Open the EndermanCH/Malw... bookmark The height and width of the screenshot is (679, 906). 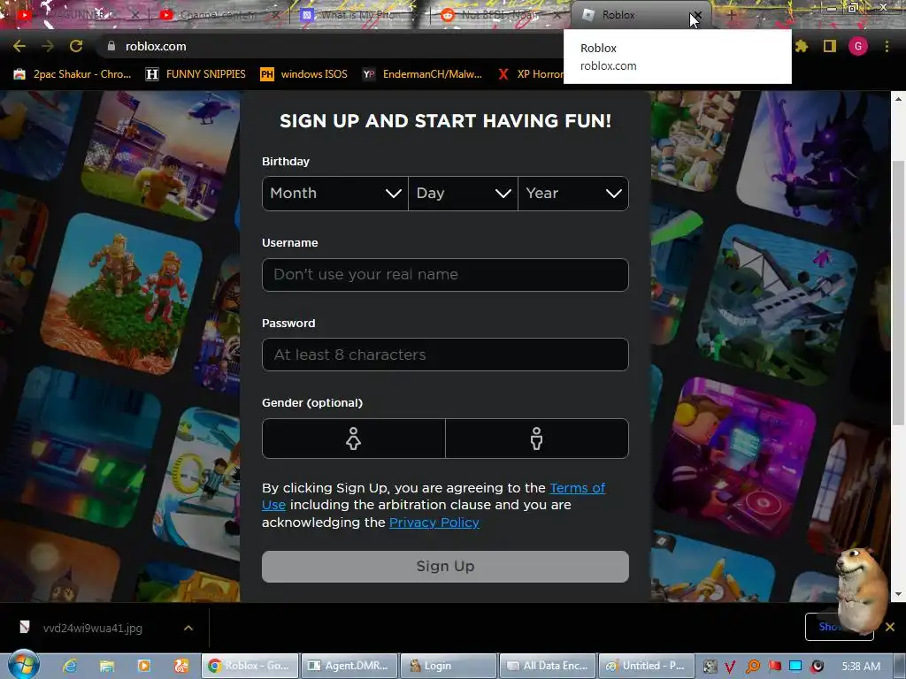(422, 74)
